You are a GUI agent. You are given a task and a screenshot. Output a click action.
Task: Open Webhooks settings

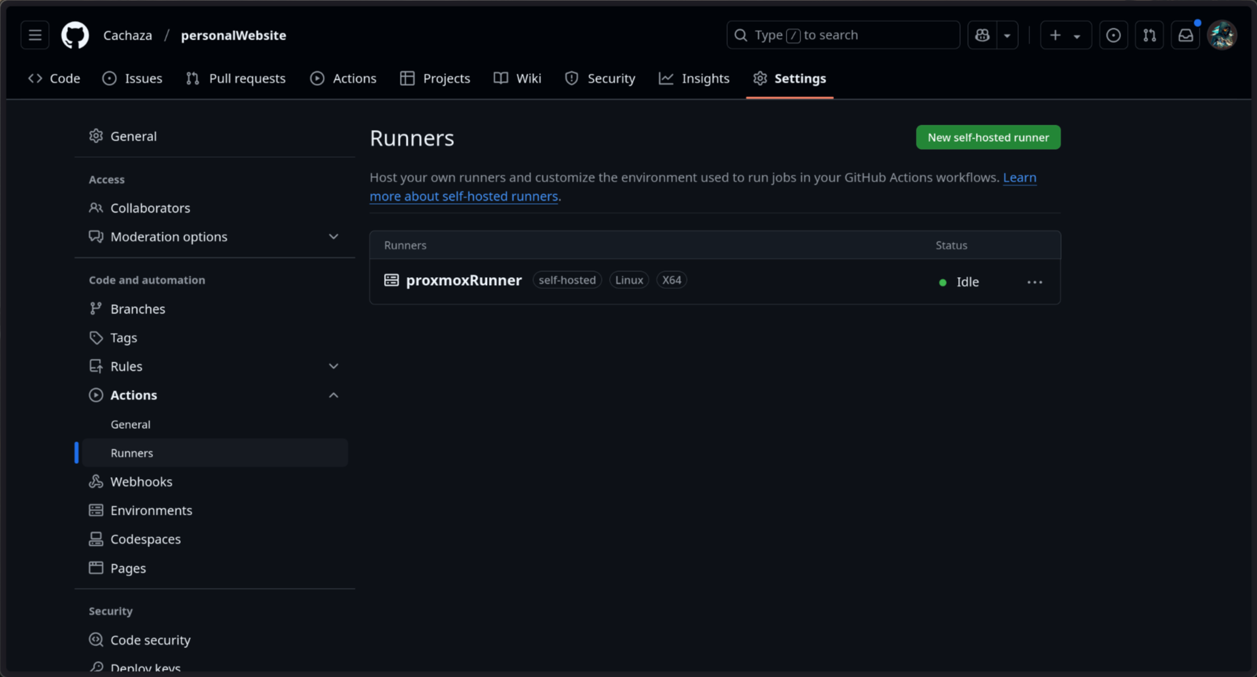coord(214,482)
